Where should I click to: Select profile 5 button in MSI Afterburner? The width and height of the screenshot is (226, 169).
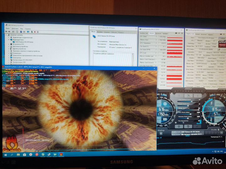click(x=218, y=133)
